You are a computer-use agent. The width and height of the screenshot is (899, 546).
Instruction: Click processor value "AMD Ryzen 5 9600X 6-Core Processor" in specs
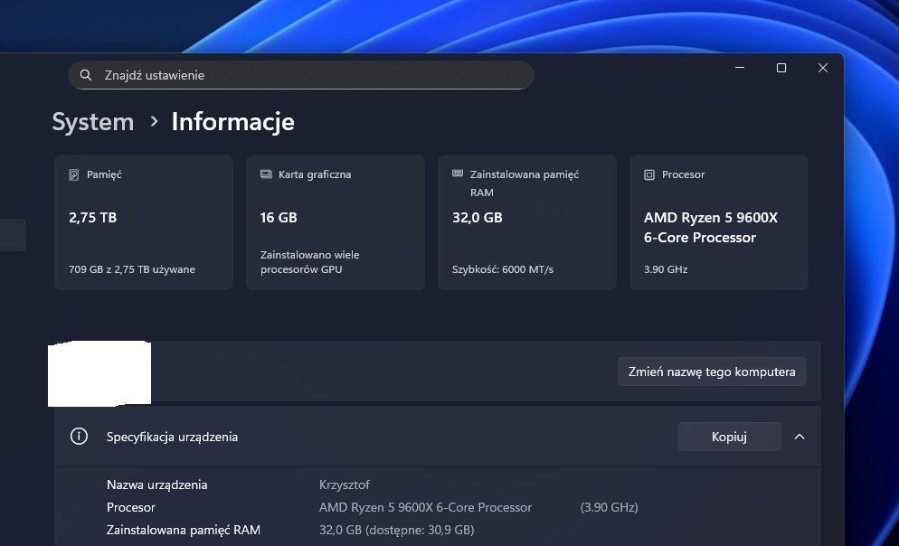coord(425,507)
